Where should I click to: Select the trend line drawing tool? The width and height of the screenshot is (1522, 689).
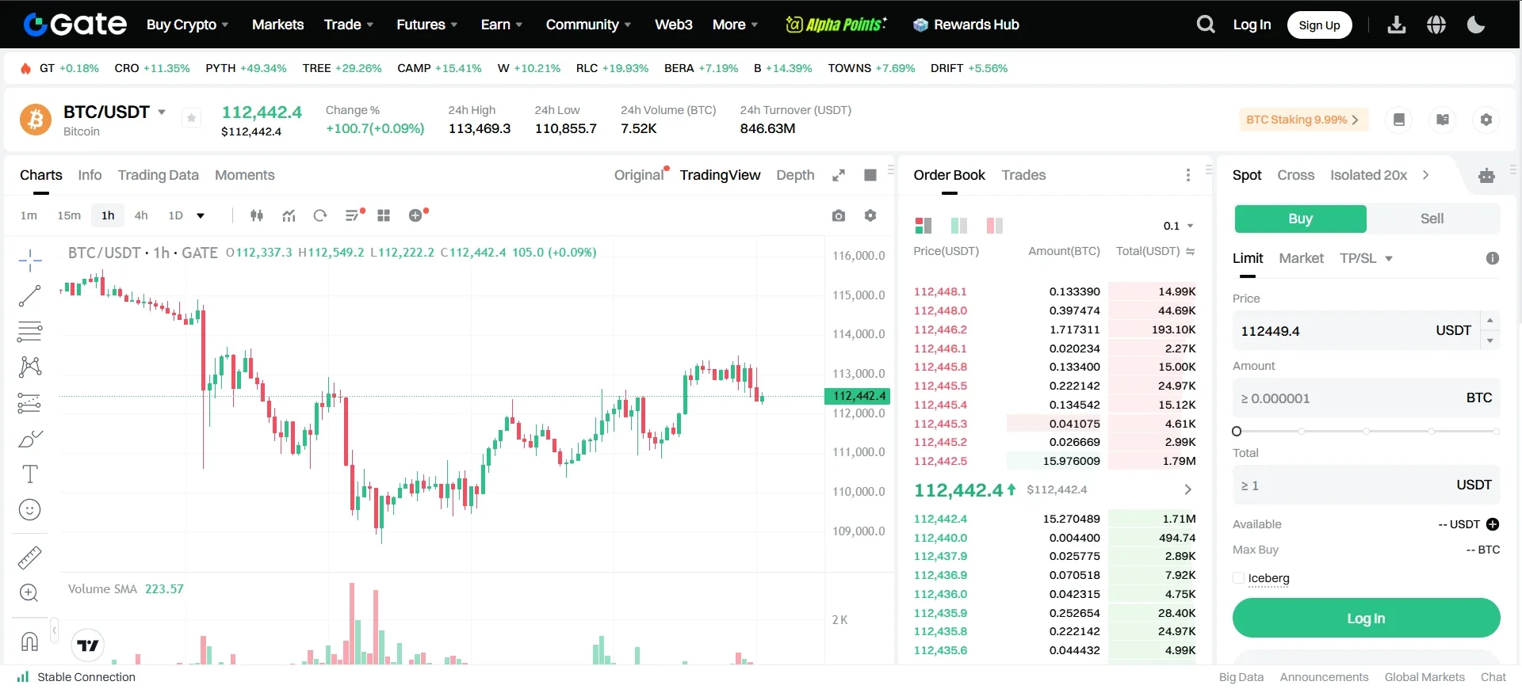point(29,296)
